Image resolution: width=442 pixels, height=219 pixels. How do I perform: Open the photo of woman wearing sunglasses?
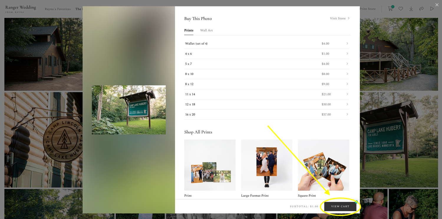point(413,204)
